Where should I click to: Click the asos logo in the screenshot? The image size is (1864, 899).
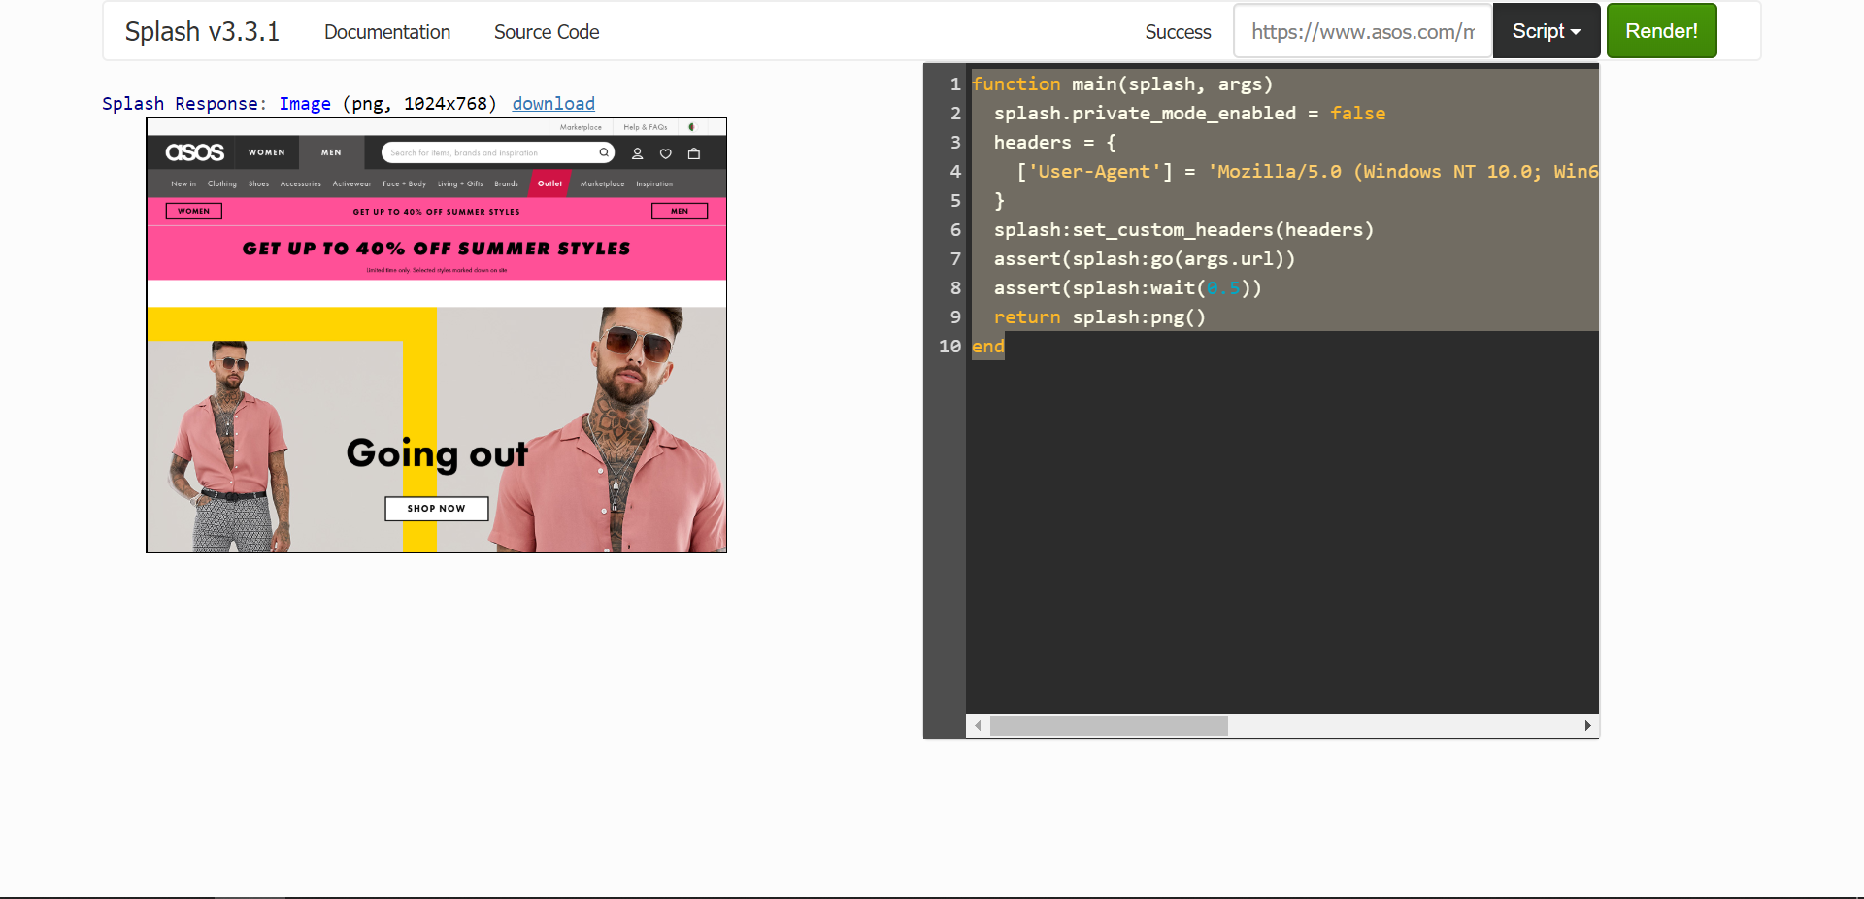[195, 151]
